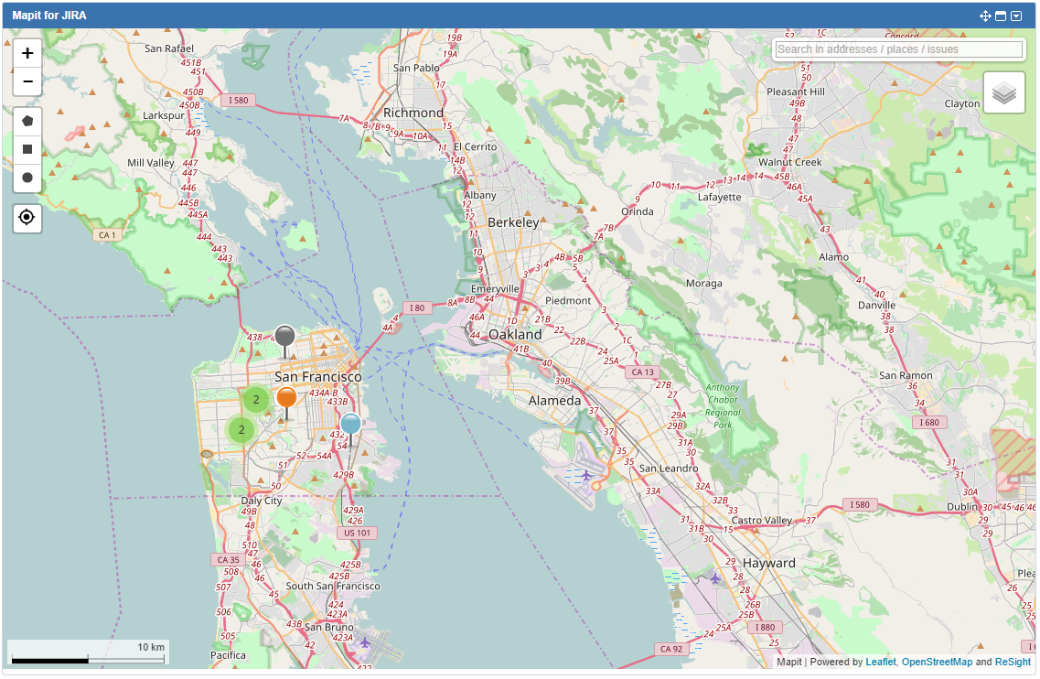
Task: Open the map layers control
Action: [x=1003, y=92]
